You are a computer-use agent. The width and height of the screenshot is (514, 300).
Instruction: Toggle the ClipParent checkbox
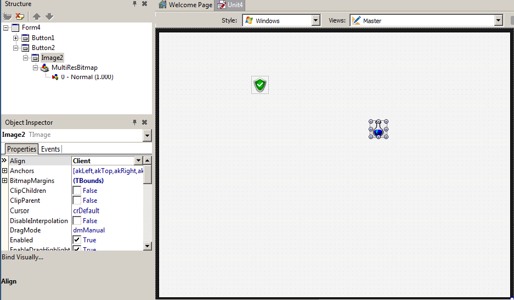click(77, 201)
